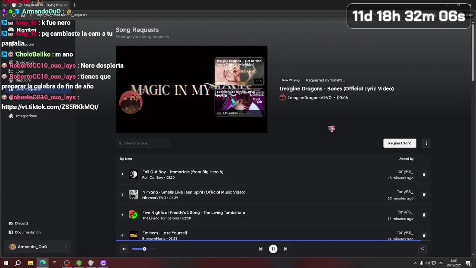Open system volume tray icon
This screenshot has height=268, width=476.
(x=427, y=263)
